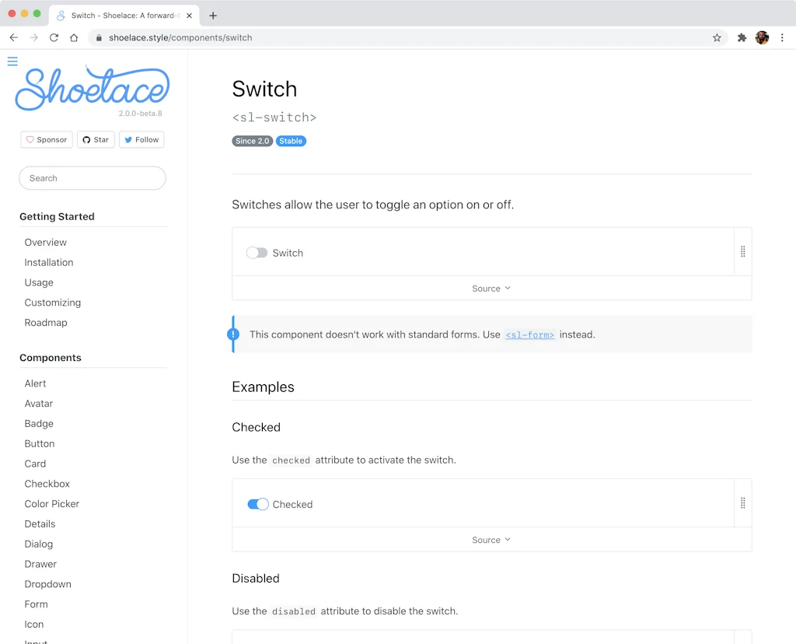The image size is (796, 644).
Task: Turn off the Checked switch
Action: 257,504
